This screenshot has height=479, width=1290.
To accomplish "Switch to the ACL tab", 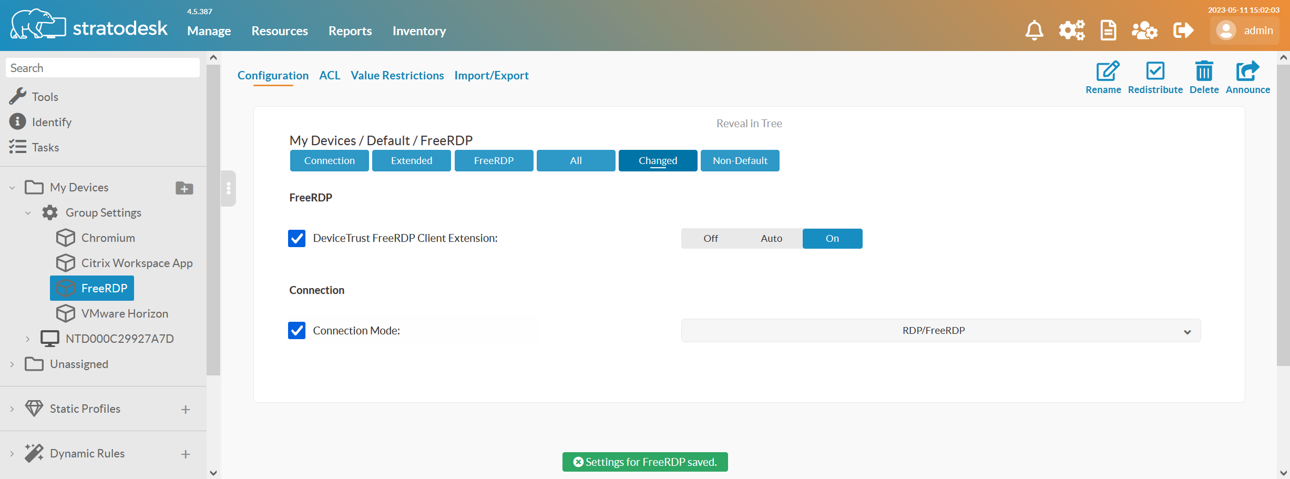I will click(330, 75).
